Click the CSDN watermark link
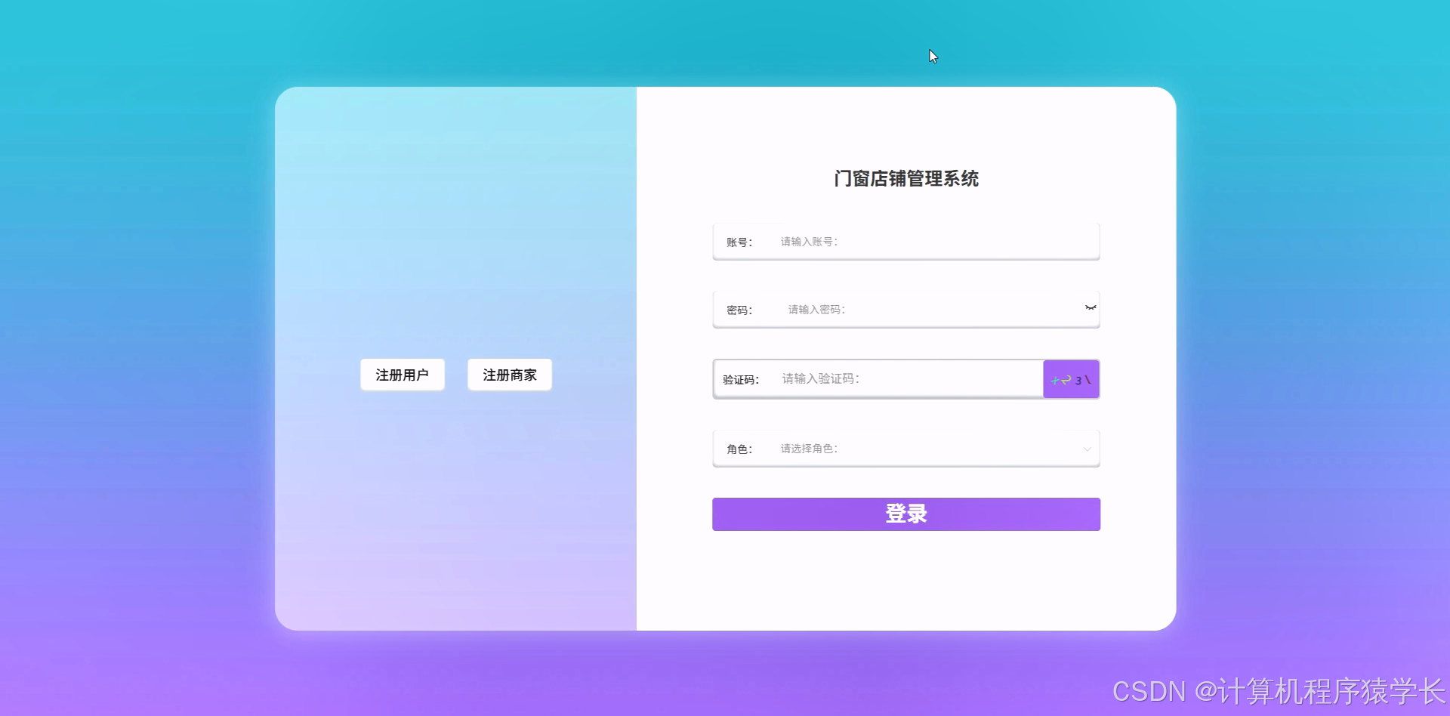This screenshot has width=1450, height=716. tap(1149, 691)
